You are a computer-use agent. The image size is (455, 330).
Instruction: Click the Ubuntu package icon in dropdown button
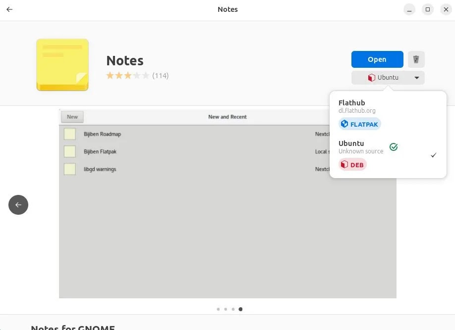(x=371, y=78)
